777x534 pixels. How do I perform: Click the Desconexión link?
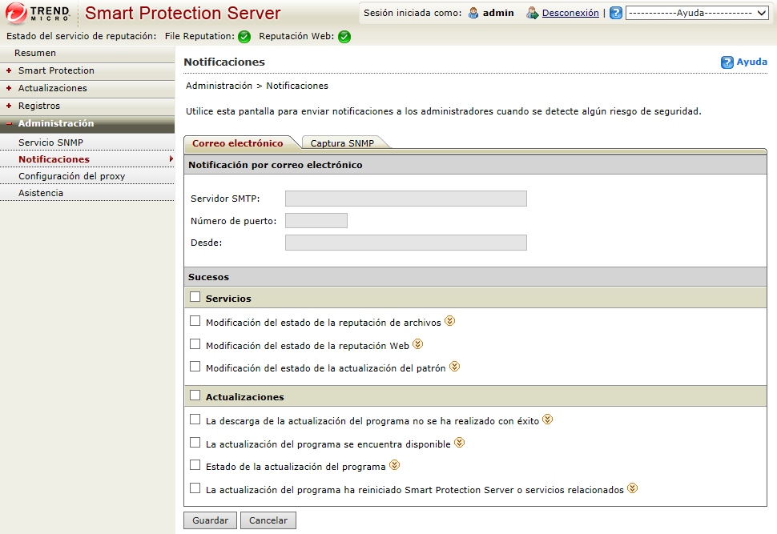(570, 14)
